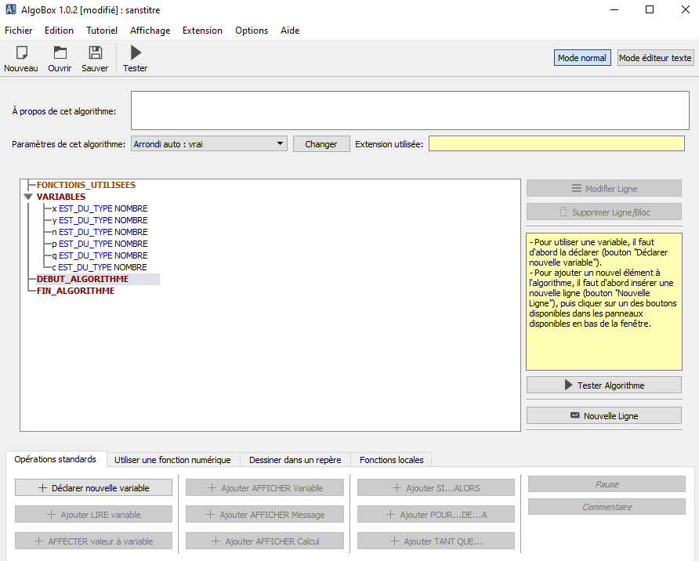Open the Affichage menu

(x=150, y=31)
